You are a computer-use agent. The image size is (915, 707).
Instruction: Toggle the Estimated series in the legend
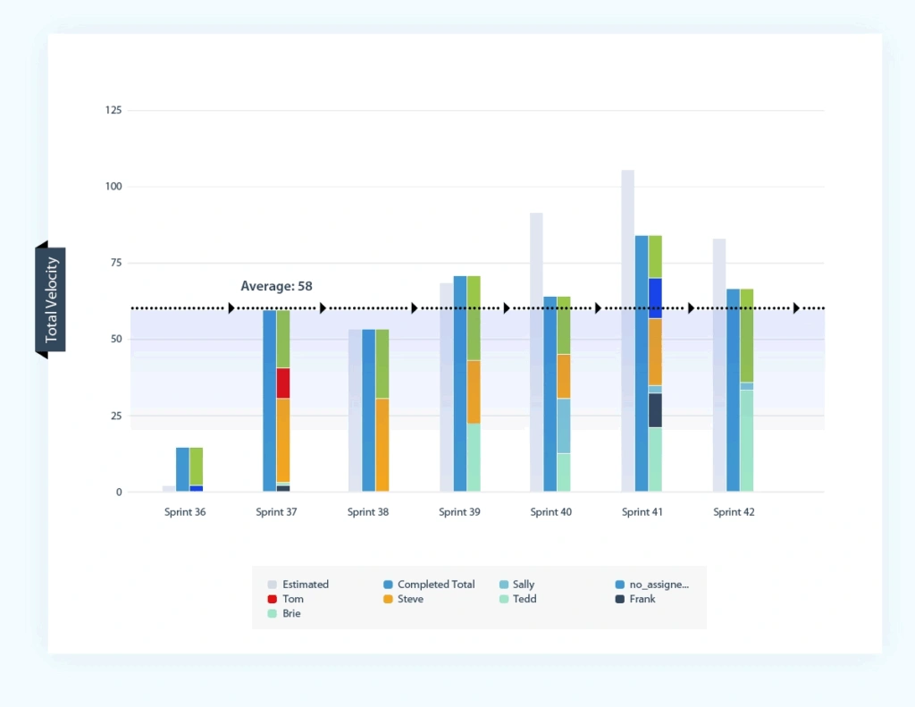click(305, 585)
